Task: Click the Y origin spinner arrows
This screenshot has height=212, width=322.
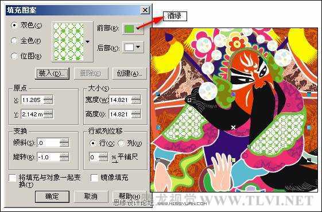Action: pos(48,114)
